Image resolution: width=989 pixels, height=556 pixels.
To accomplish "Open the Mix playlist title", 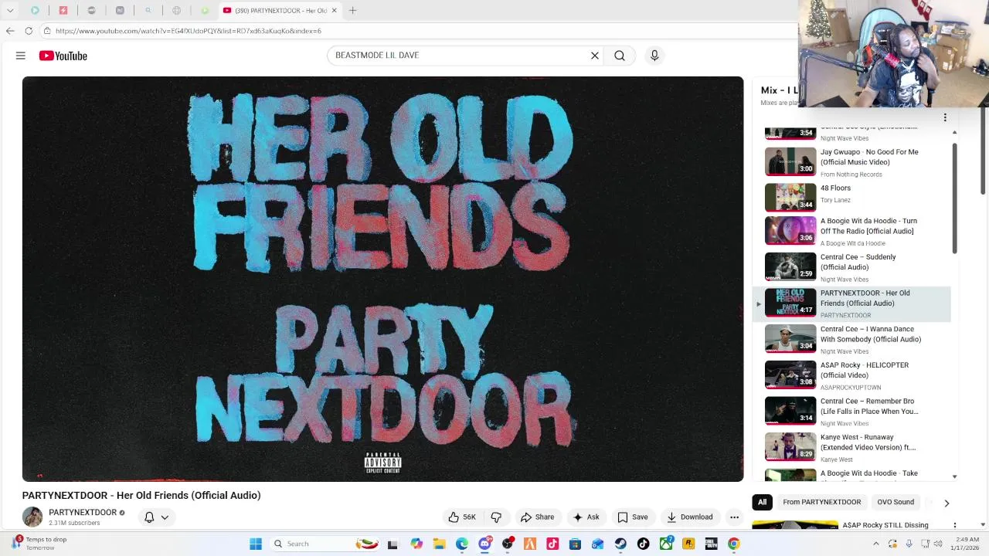I will [779, 90].
